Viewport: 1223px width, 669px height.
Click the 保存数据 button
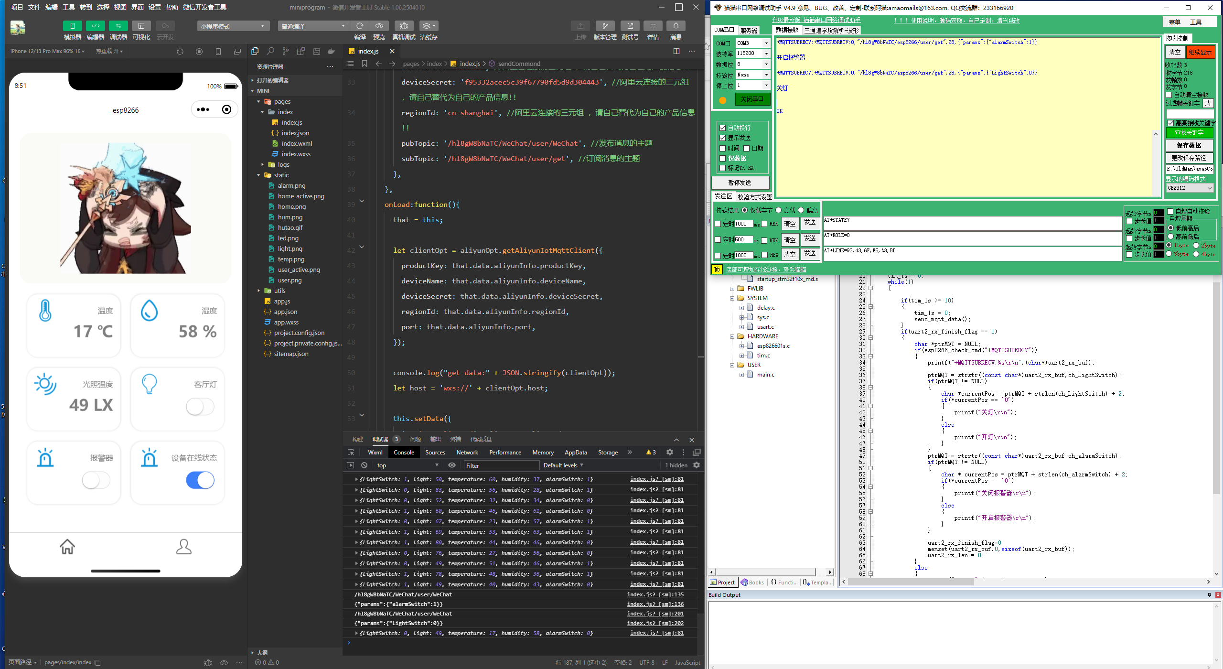point(1188,145)
